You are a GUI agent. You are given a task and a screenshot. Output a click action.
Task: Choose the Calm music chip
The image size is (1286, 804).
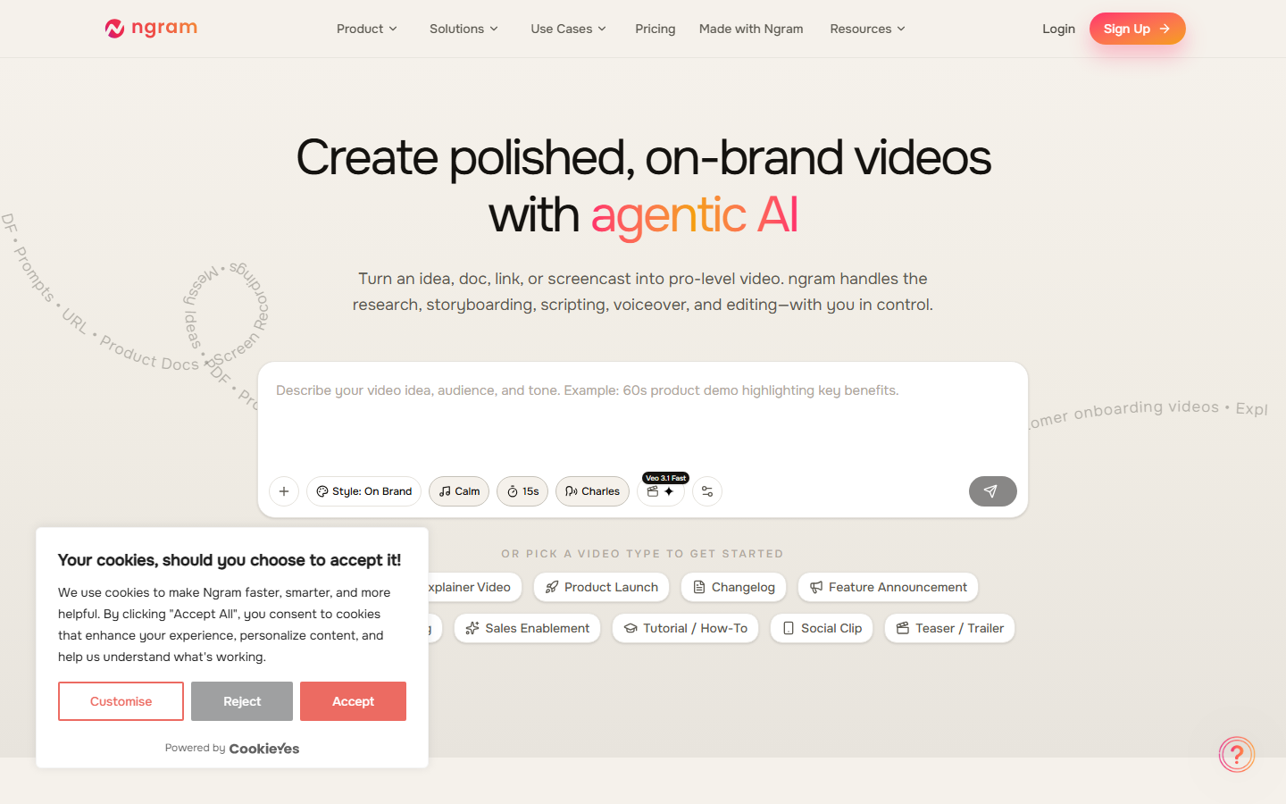(x=459, y=491)
